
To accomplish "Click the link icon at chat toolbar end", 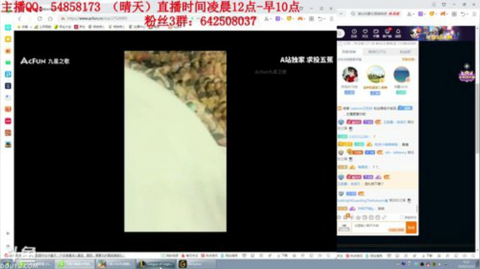I will point(384,217).
